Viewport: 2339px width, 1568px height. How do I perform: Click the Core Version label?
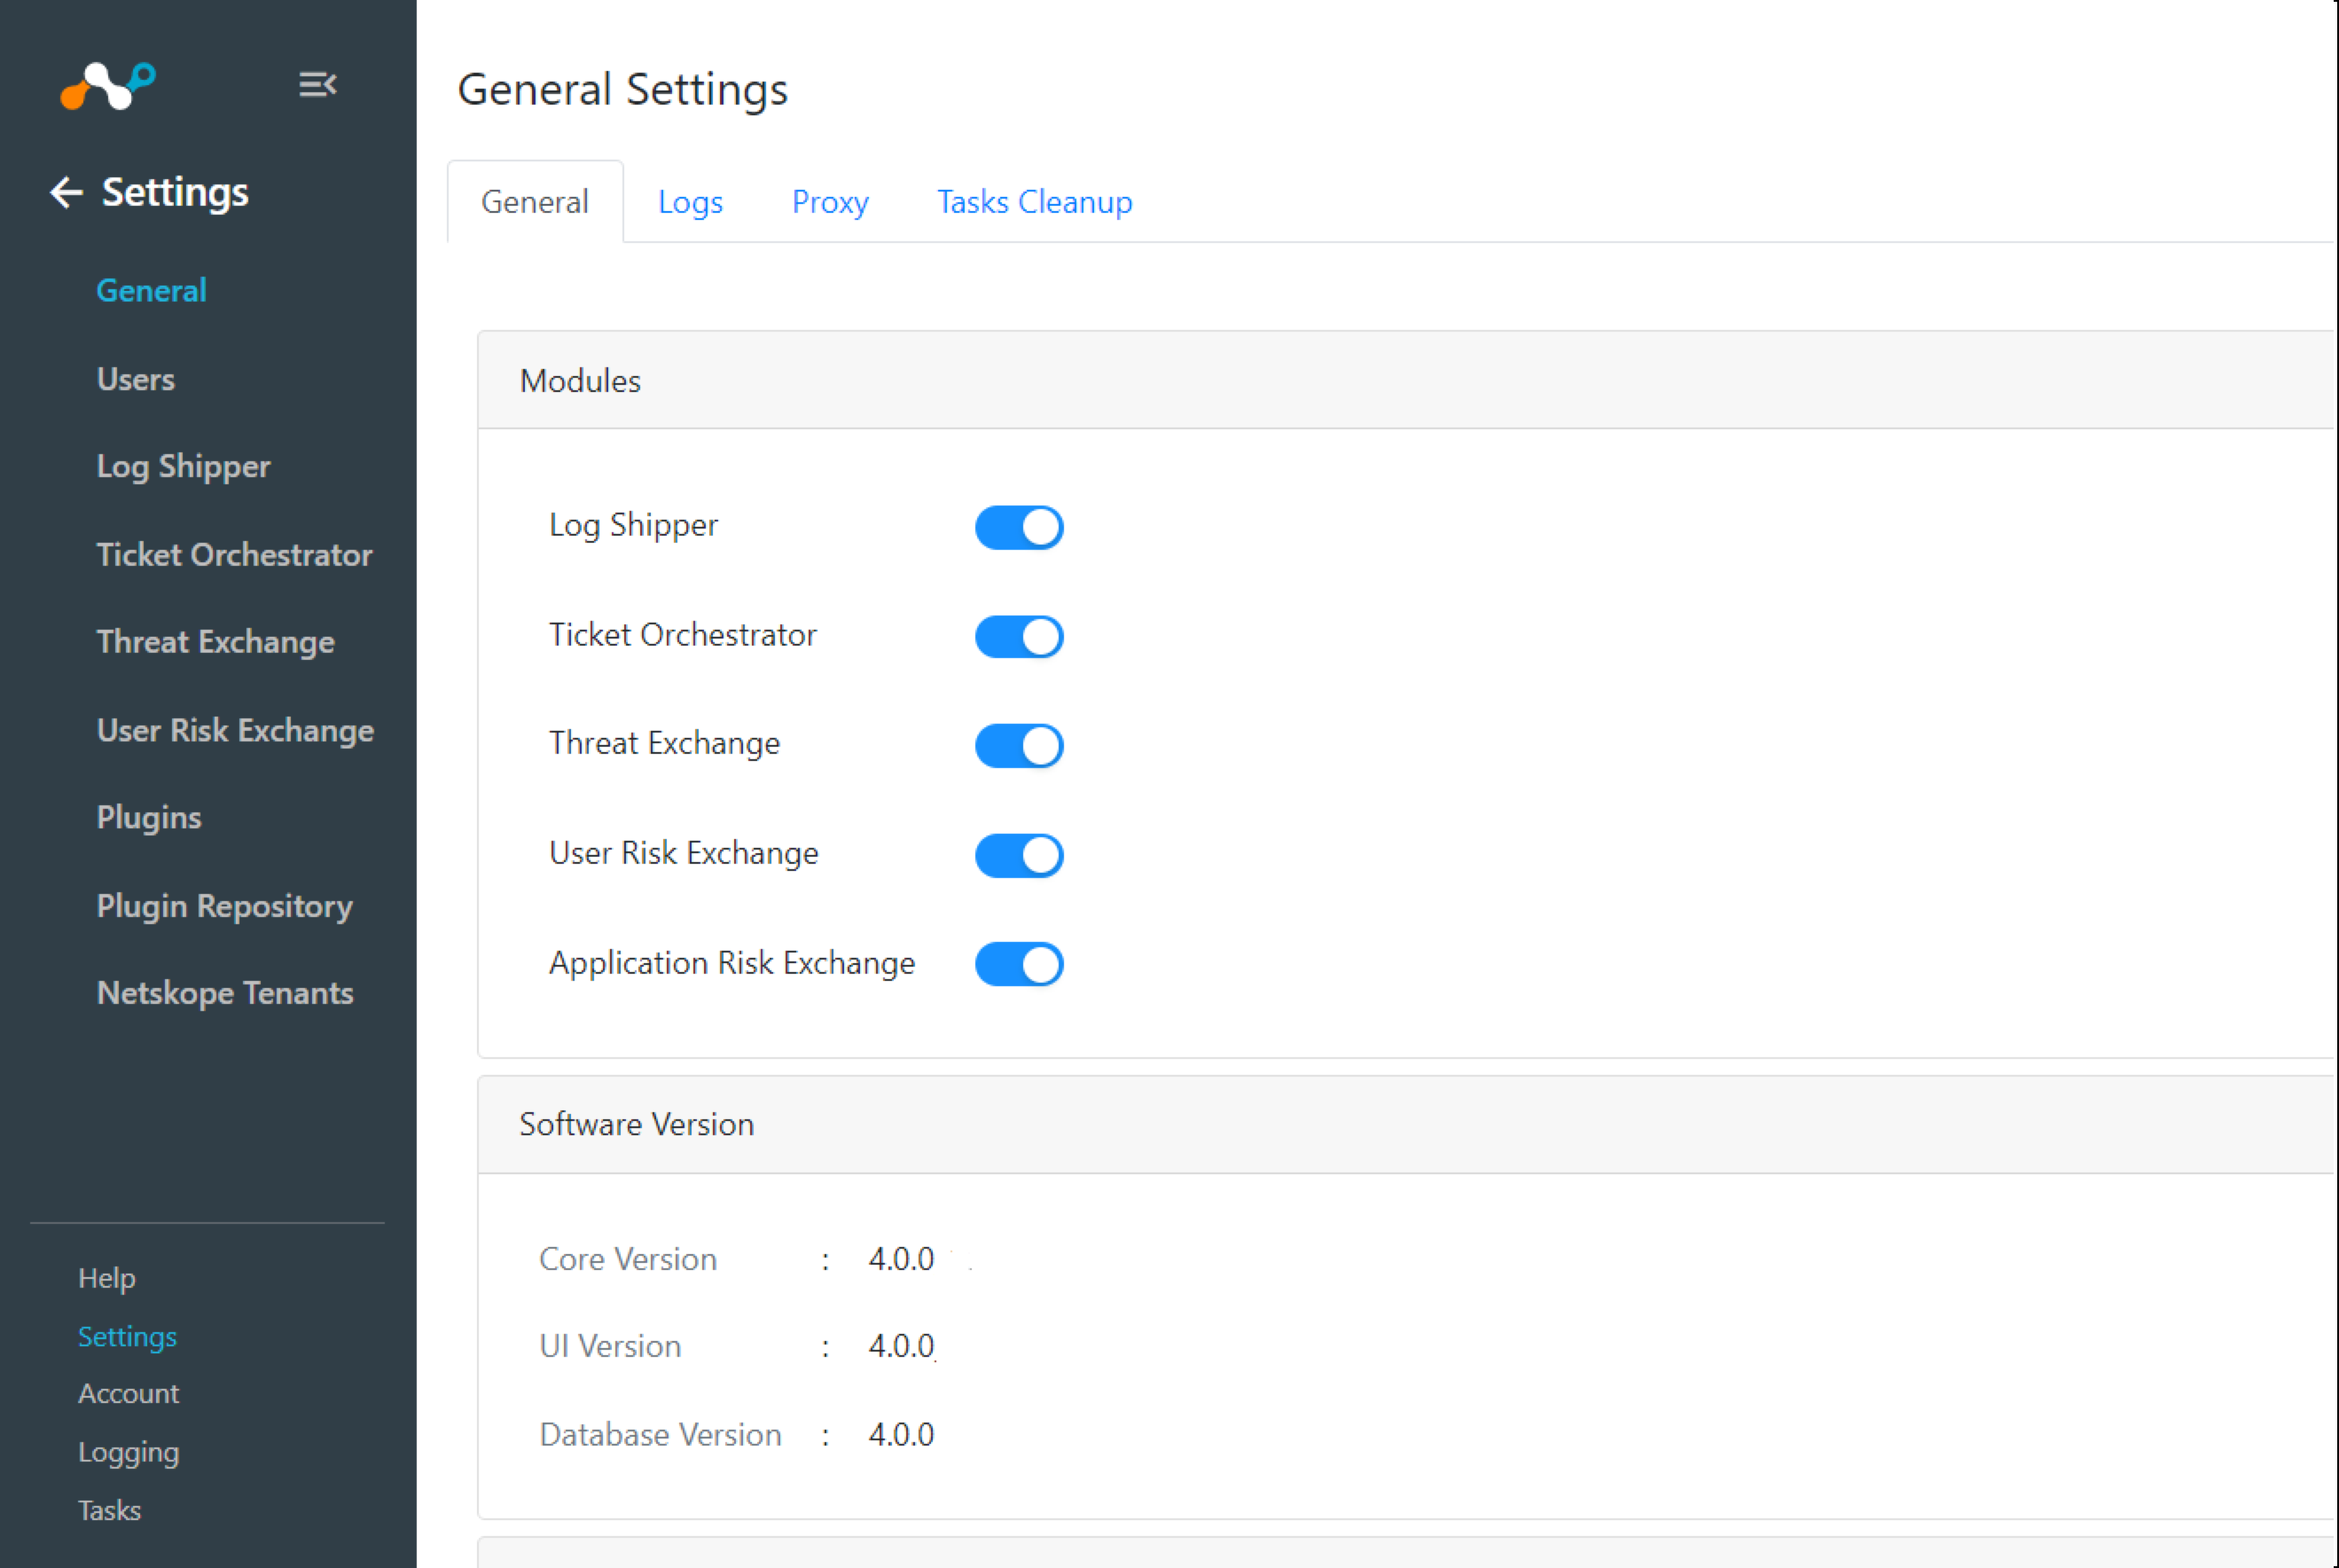(x=628, y=1259)
